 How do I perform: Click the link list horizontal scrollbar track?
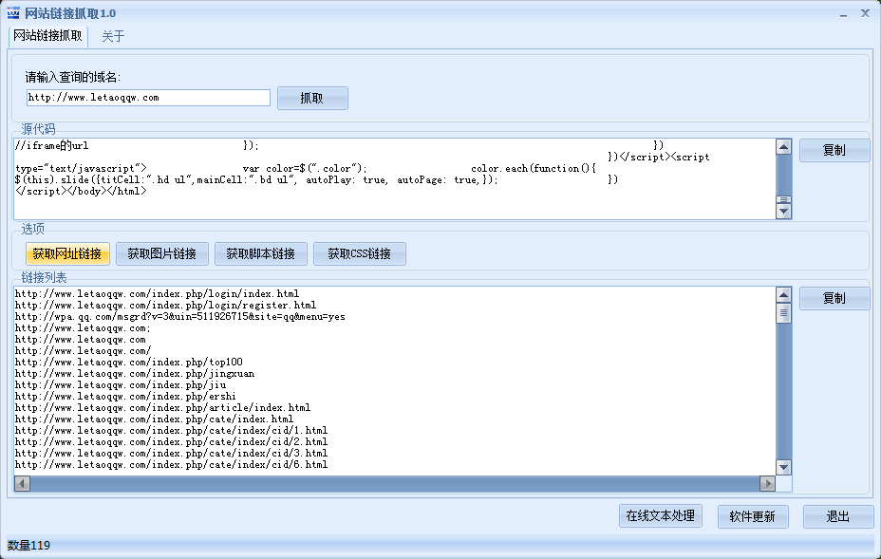coord(394,483)
